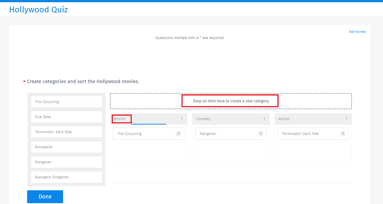
Task: Click The Conjuring card in Horror
Action: (x=144, y=134)
